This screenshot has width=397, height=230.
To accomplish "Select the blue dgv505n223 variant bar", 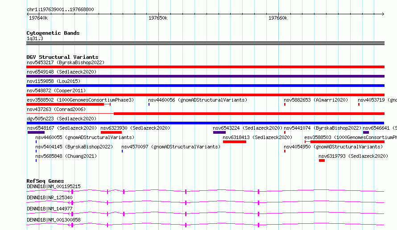I will (205, 123).
